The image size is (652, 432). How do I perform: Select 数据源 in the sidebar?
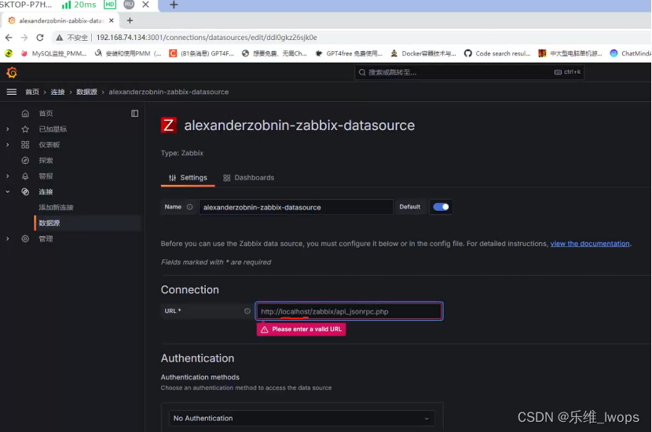(49, 223)
